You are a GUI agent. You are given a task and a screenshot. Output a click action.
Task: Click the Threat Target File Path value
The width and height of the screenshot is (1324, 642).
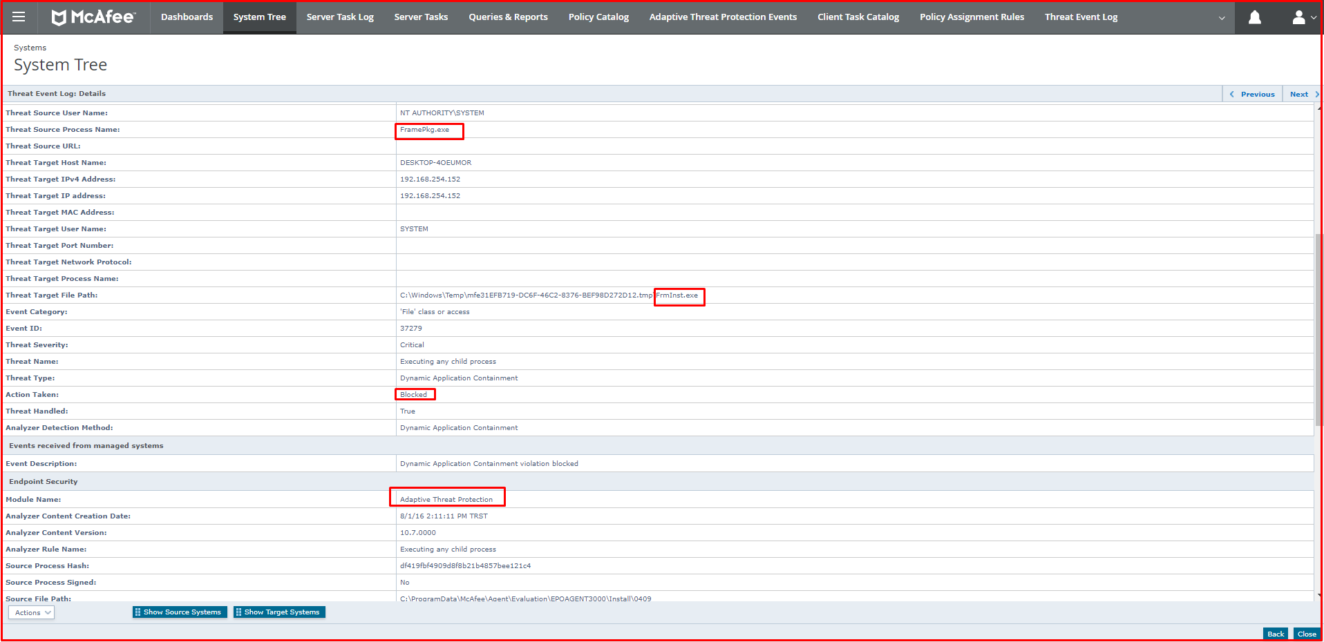[549, 295]
